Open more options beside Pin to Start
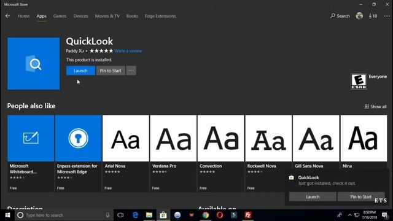The image size is (393, 221). [131, 71]
